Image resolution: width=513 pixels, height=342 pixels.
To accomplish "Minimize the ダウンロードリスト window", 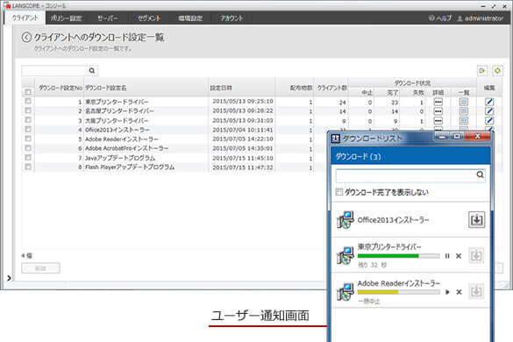I will [x=442, y=137].
